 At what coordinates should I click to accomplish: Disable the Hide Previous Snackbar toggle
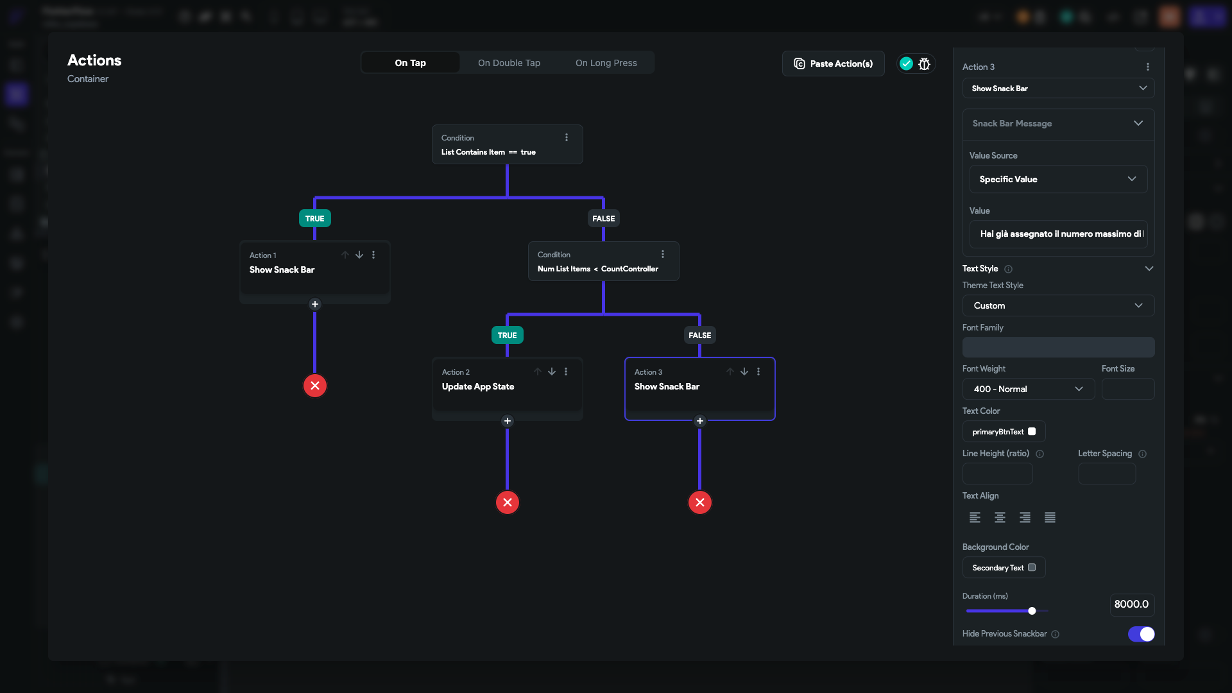(1142, 634)
